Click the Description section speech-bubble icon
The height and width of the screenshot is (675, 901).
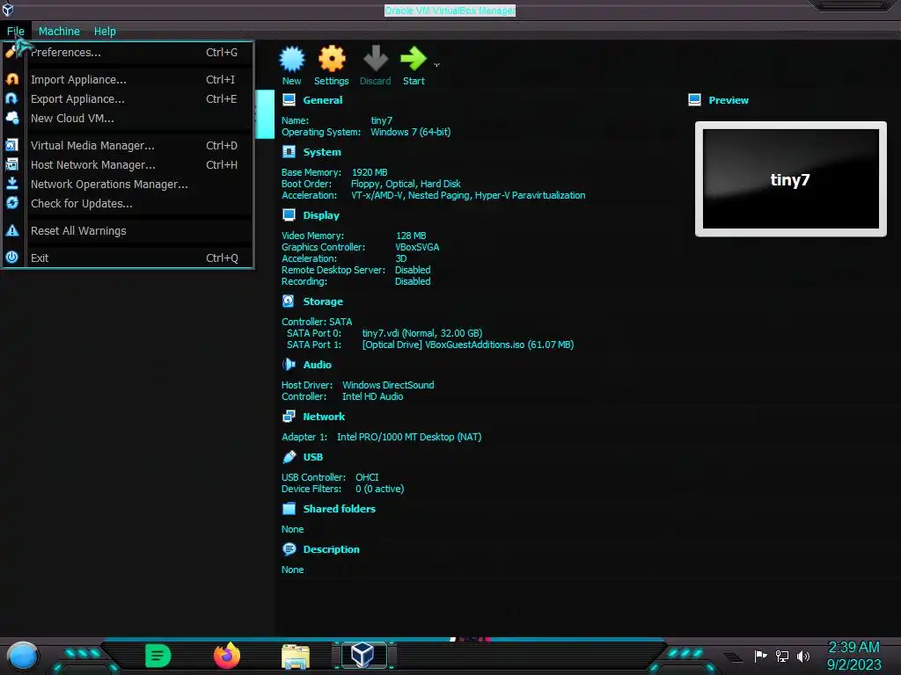point(289,549)
